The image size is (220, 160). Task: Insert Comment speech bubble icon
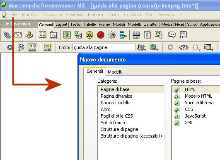click(x=172, y=35)
